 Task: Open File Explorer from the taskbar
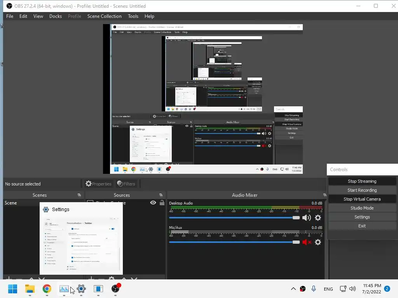(30, 289)
